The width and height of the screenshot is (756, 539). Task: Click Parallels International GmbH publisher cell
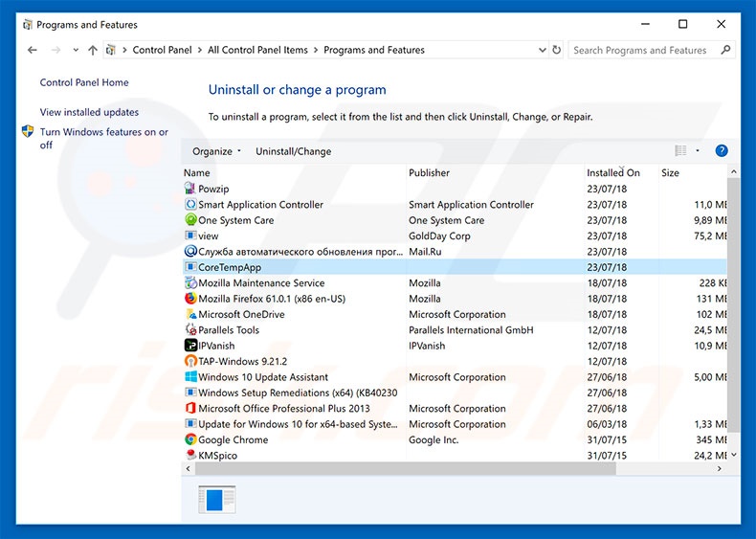(471, 330)
